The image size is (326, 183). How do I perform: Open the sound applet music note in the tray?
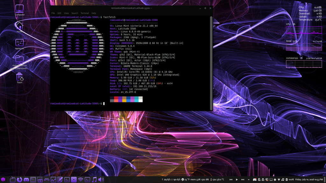283,180
